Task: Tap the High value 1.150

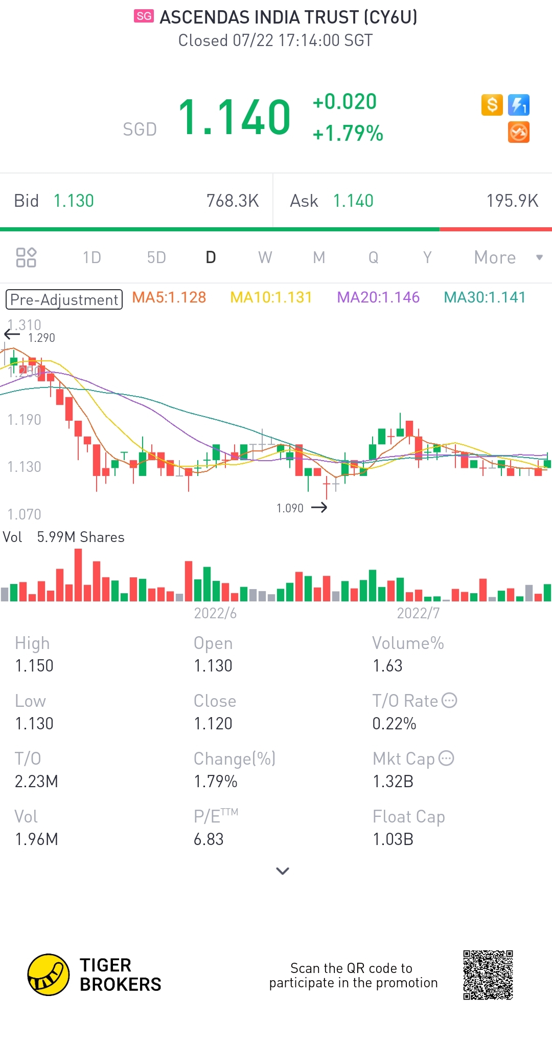Action: coord(34,666)
